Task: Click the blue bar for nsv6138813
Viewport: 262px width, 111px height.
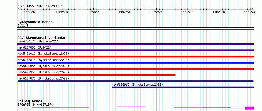Action: pos(135,63)
